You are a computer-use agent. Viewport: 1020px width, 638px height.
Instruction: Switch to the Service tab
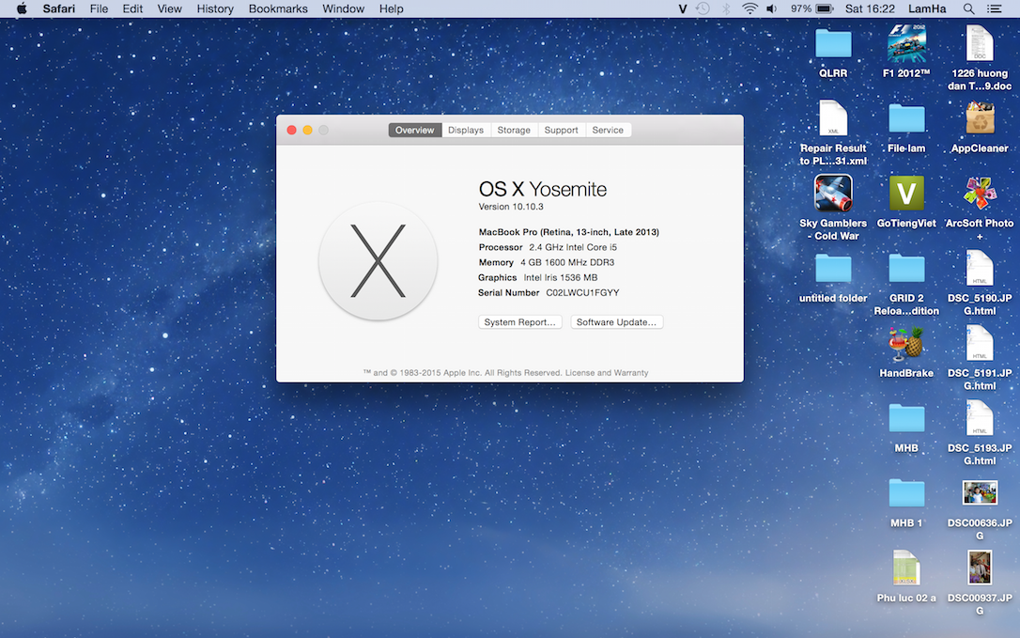click(608, 131)
